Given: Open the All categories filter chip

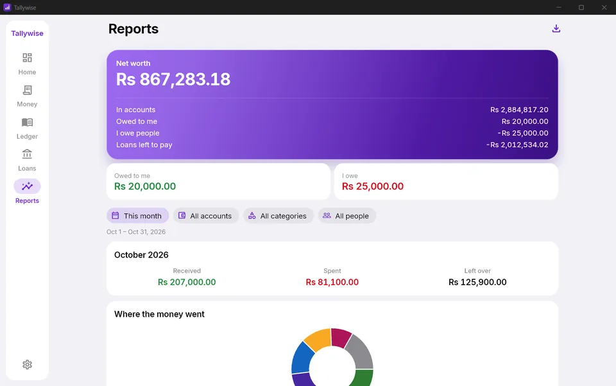Looking at the screenshot, I should 278,216.
